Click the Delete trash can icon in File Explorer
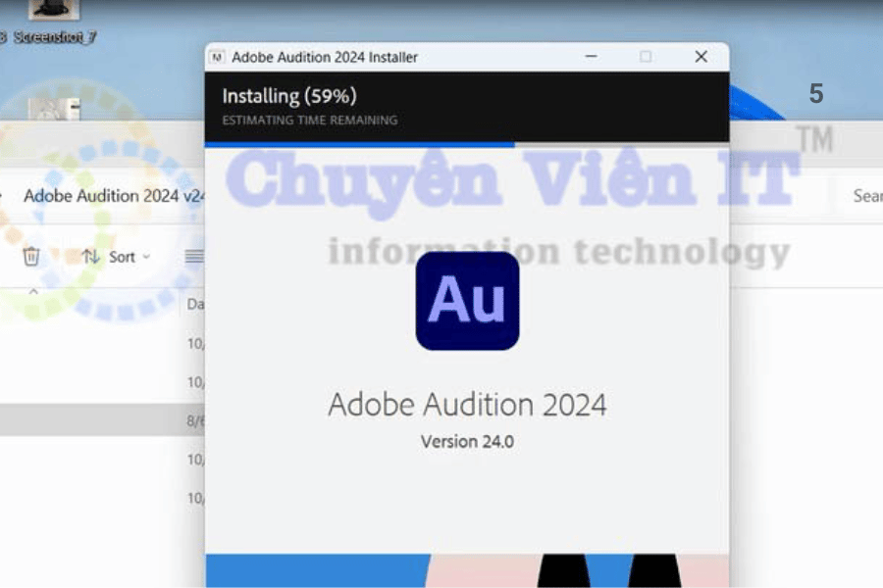Screen dimensions: 883x588 click(x=31, y=256)
